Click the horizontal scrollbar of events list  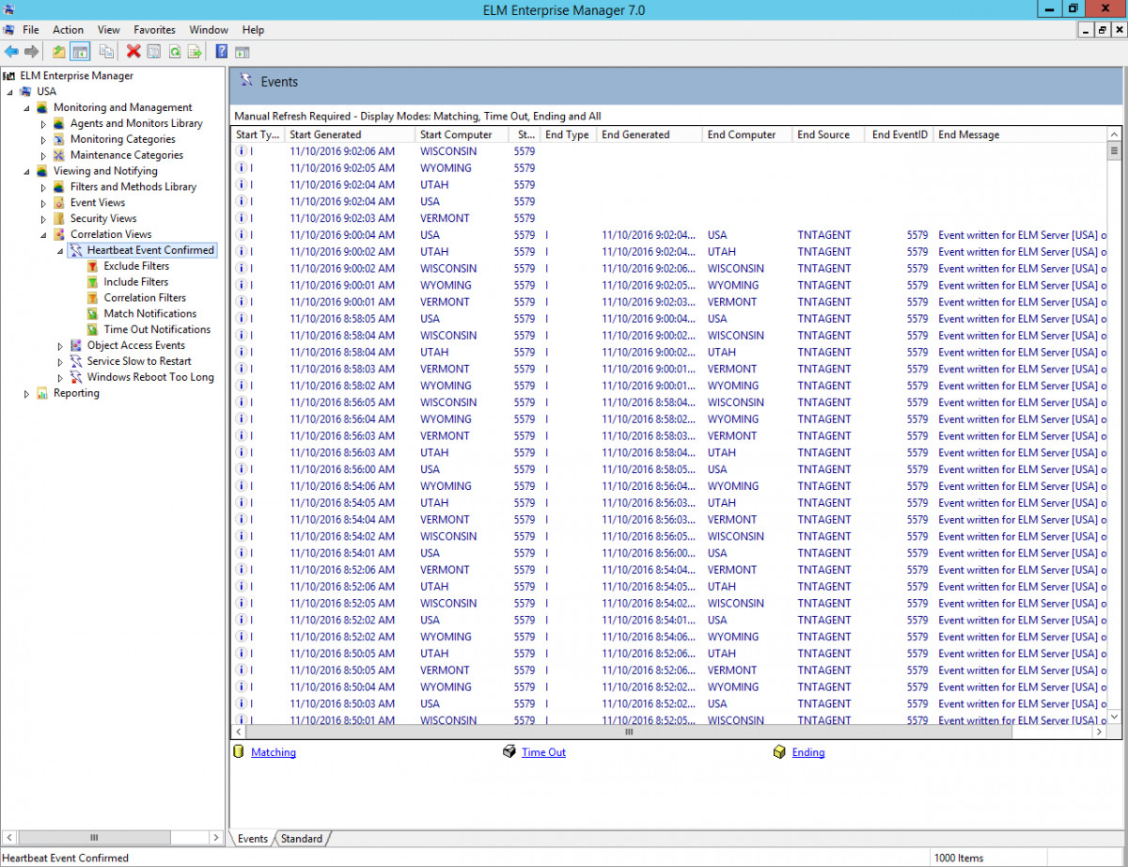click(629, 732)
